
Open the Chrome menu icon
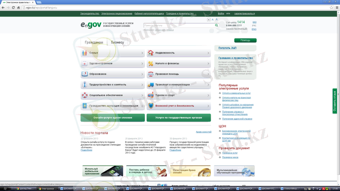coord(337,8)
